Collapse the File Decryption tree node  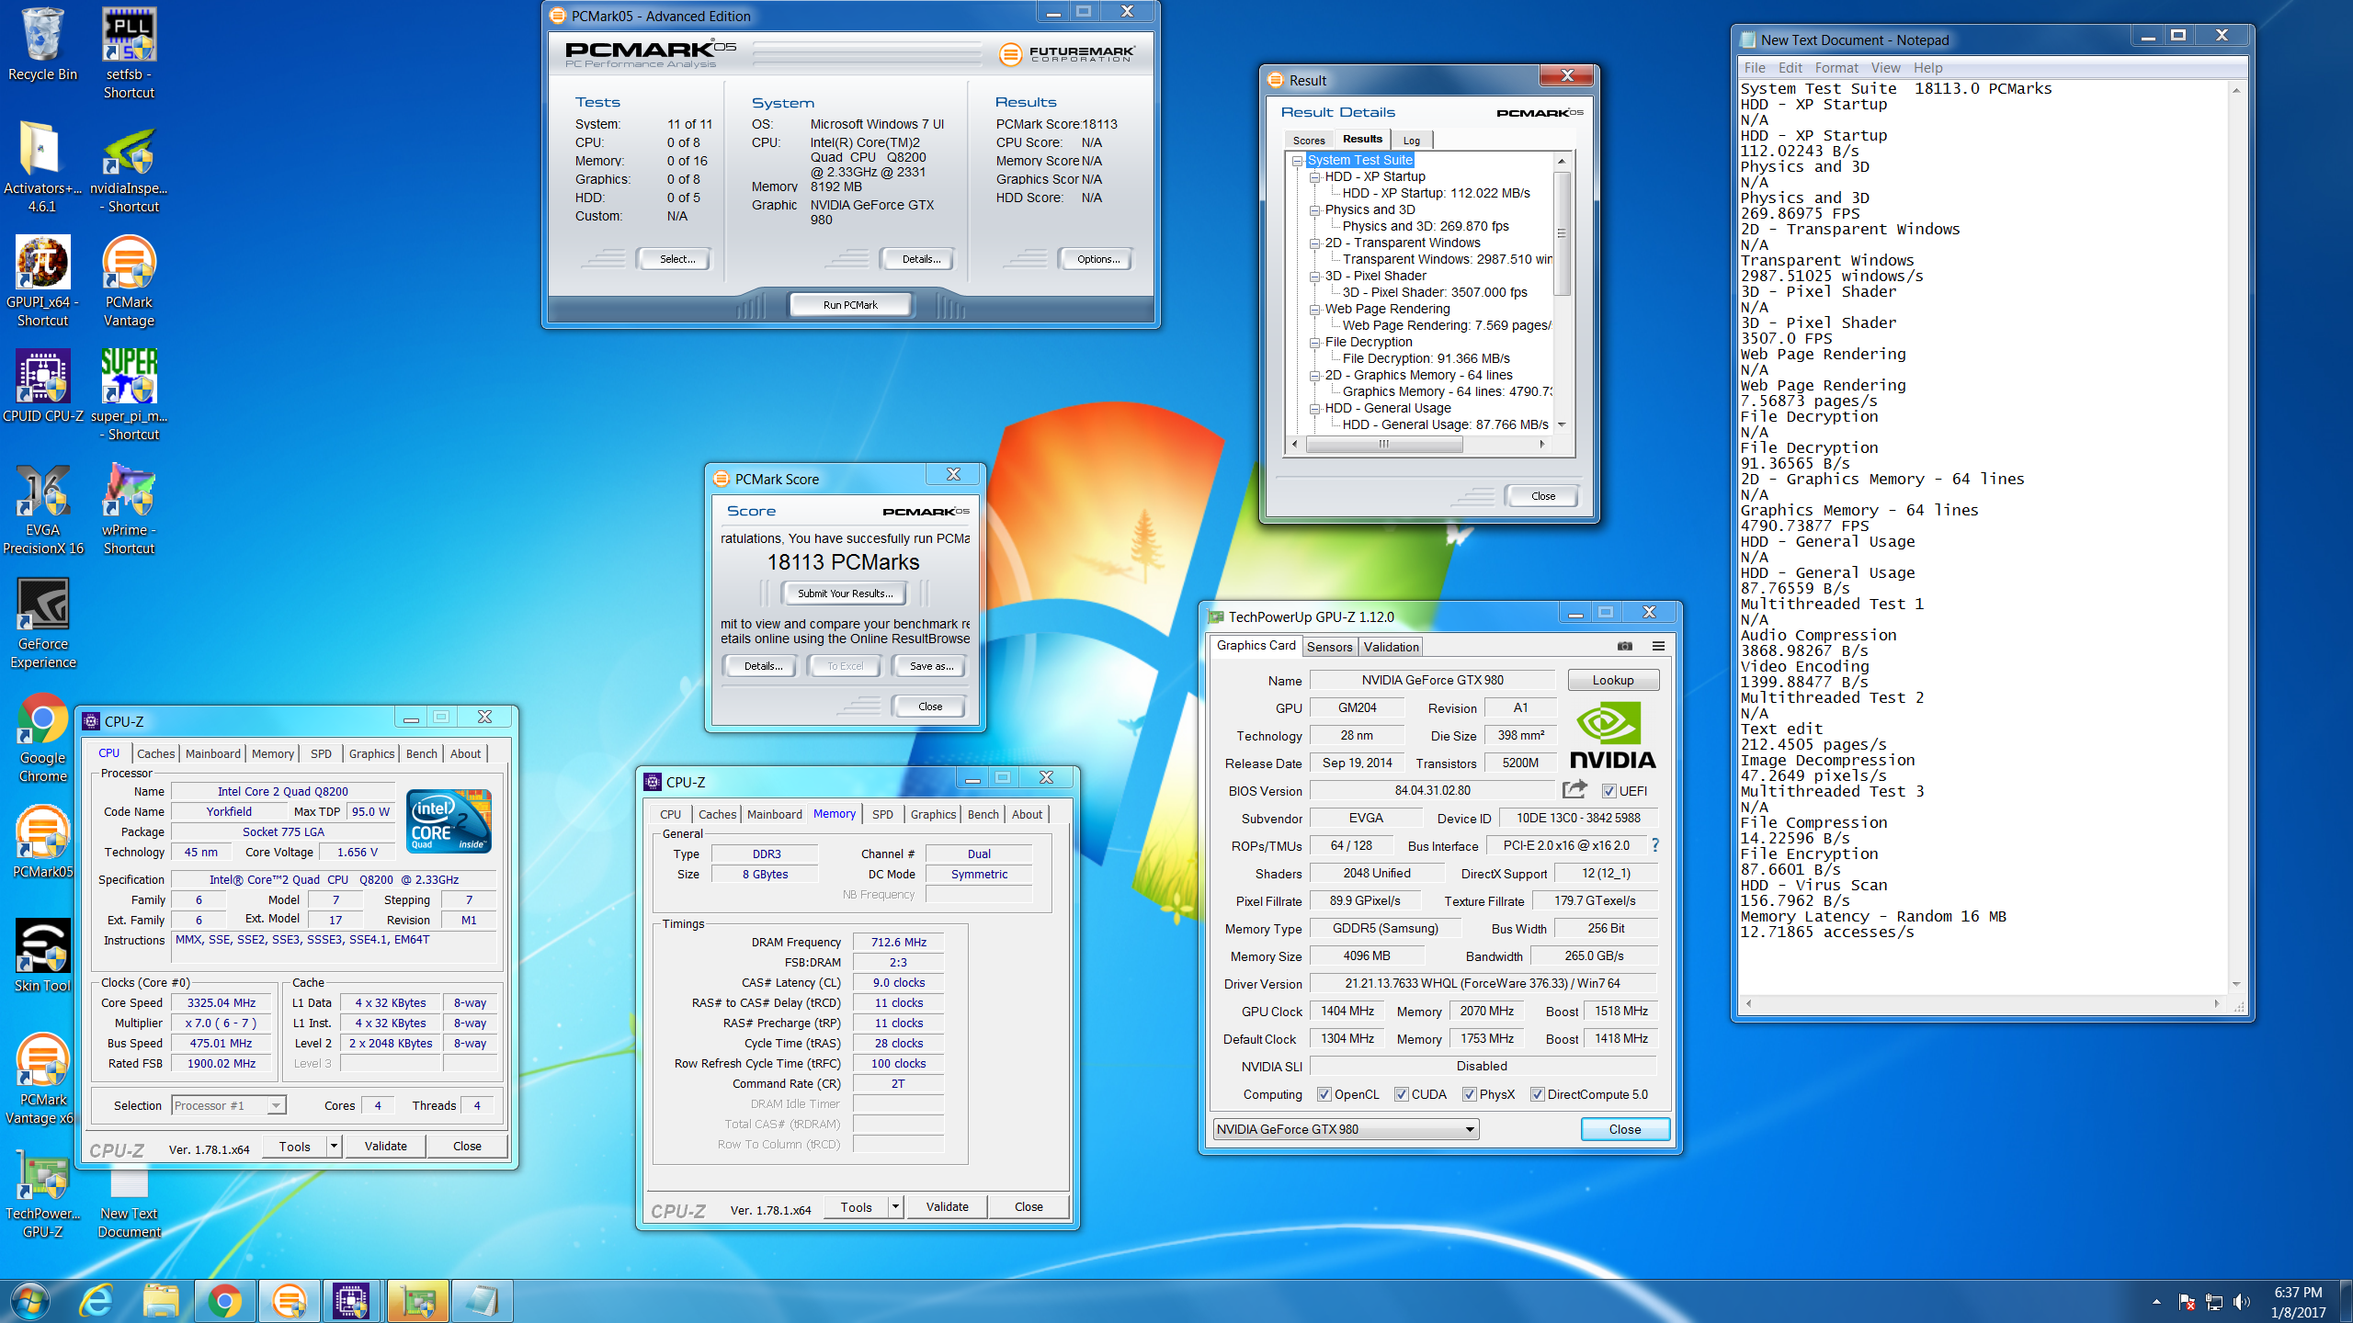pyautogui.click(x=1314, y=342)
